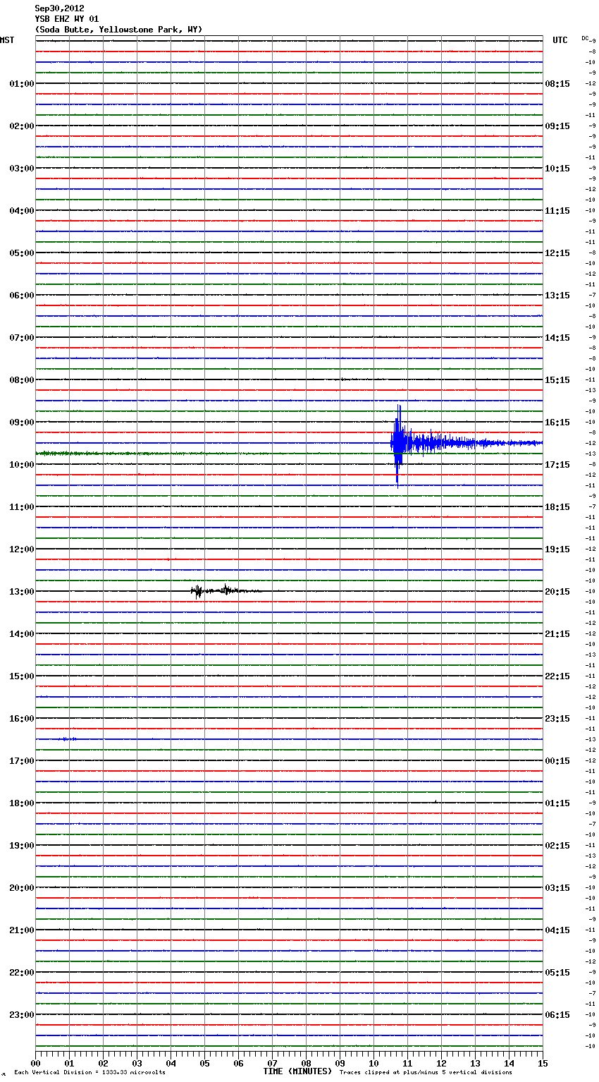
Task: Click minute tick 08 on the bottom axis
Action: pos(306,1063)
